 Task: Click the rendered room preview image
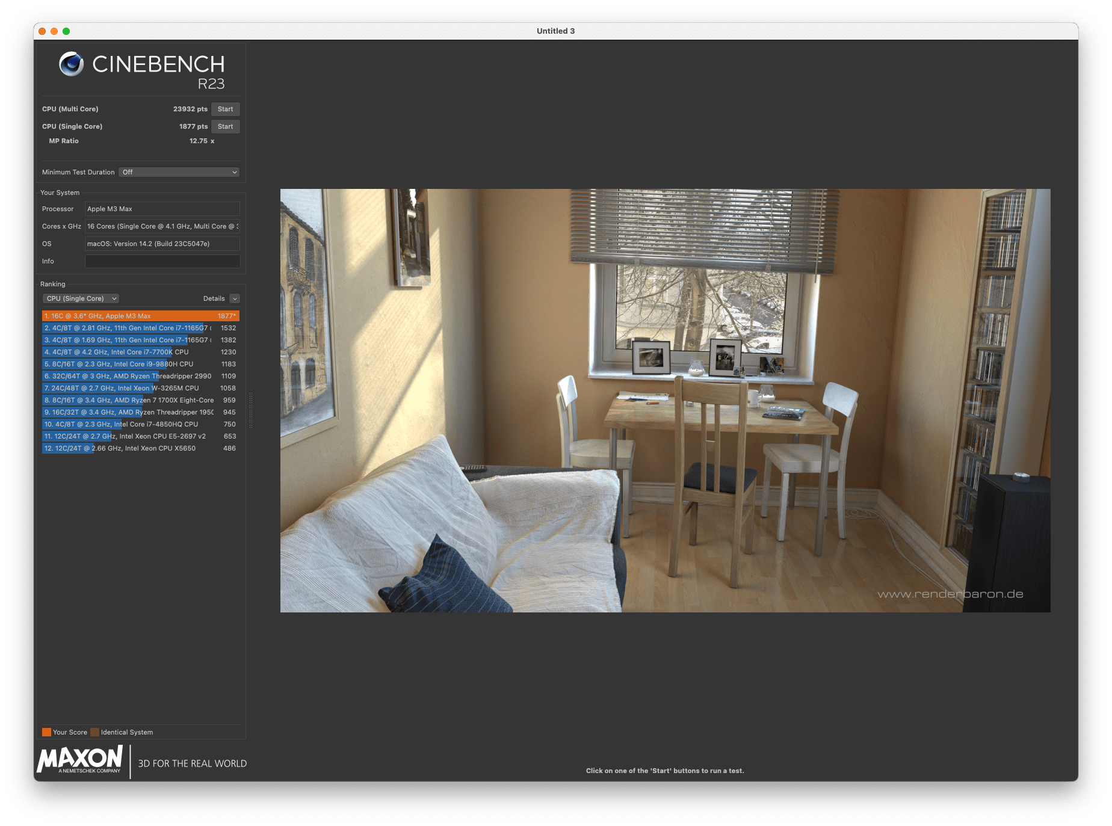tap(665, 401)
